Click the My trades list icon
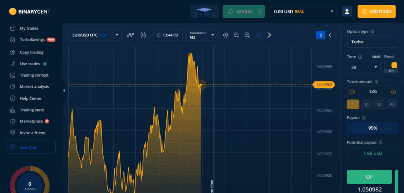This screenshot has width=404, height=193. tap(12, 28)
